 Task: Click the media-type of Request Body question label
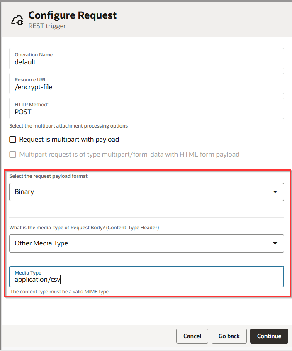click(84, 228)
